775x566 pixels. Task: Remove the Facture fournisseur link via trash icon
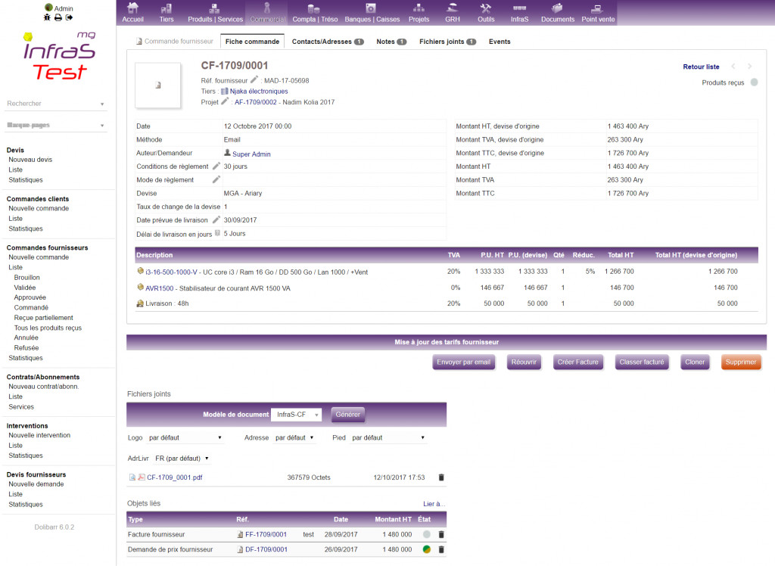441,534
